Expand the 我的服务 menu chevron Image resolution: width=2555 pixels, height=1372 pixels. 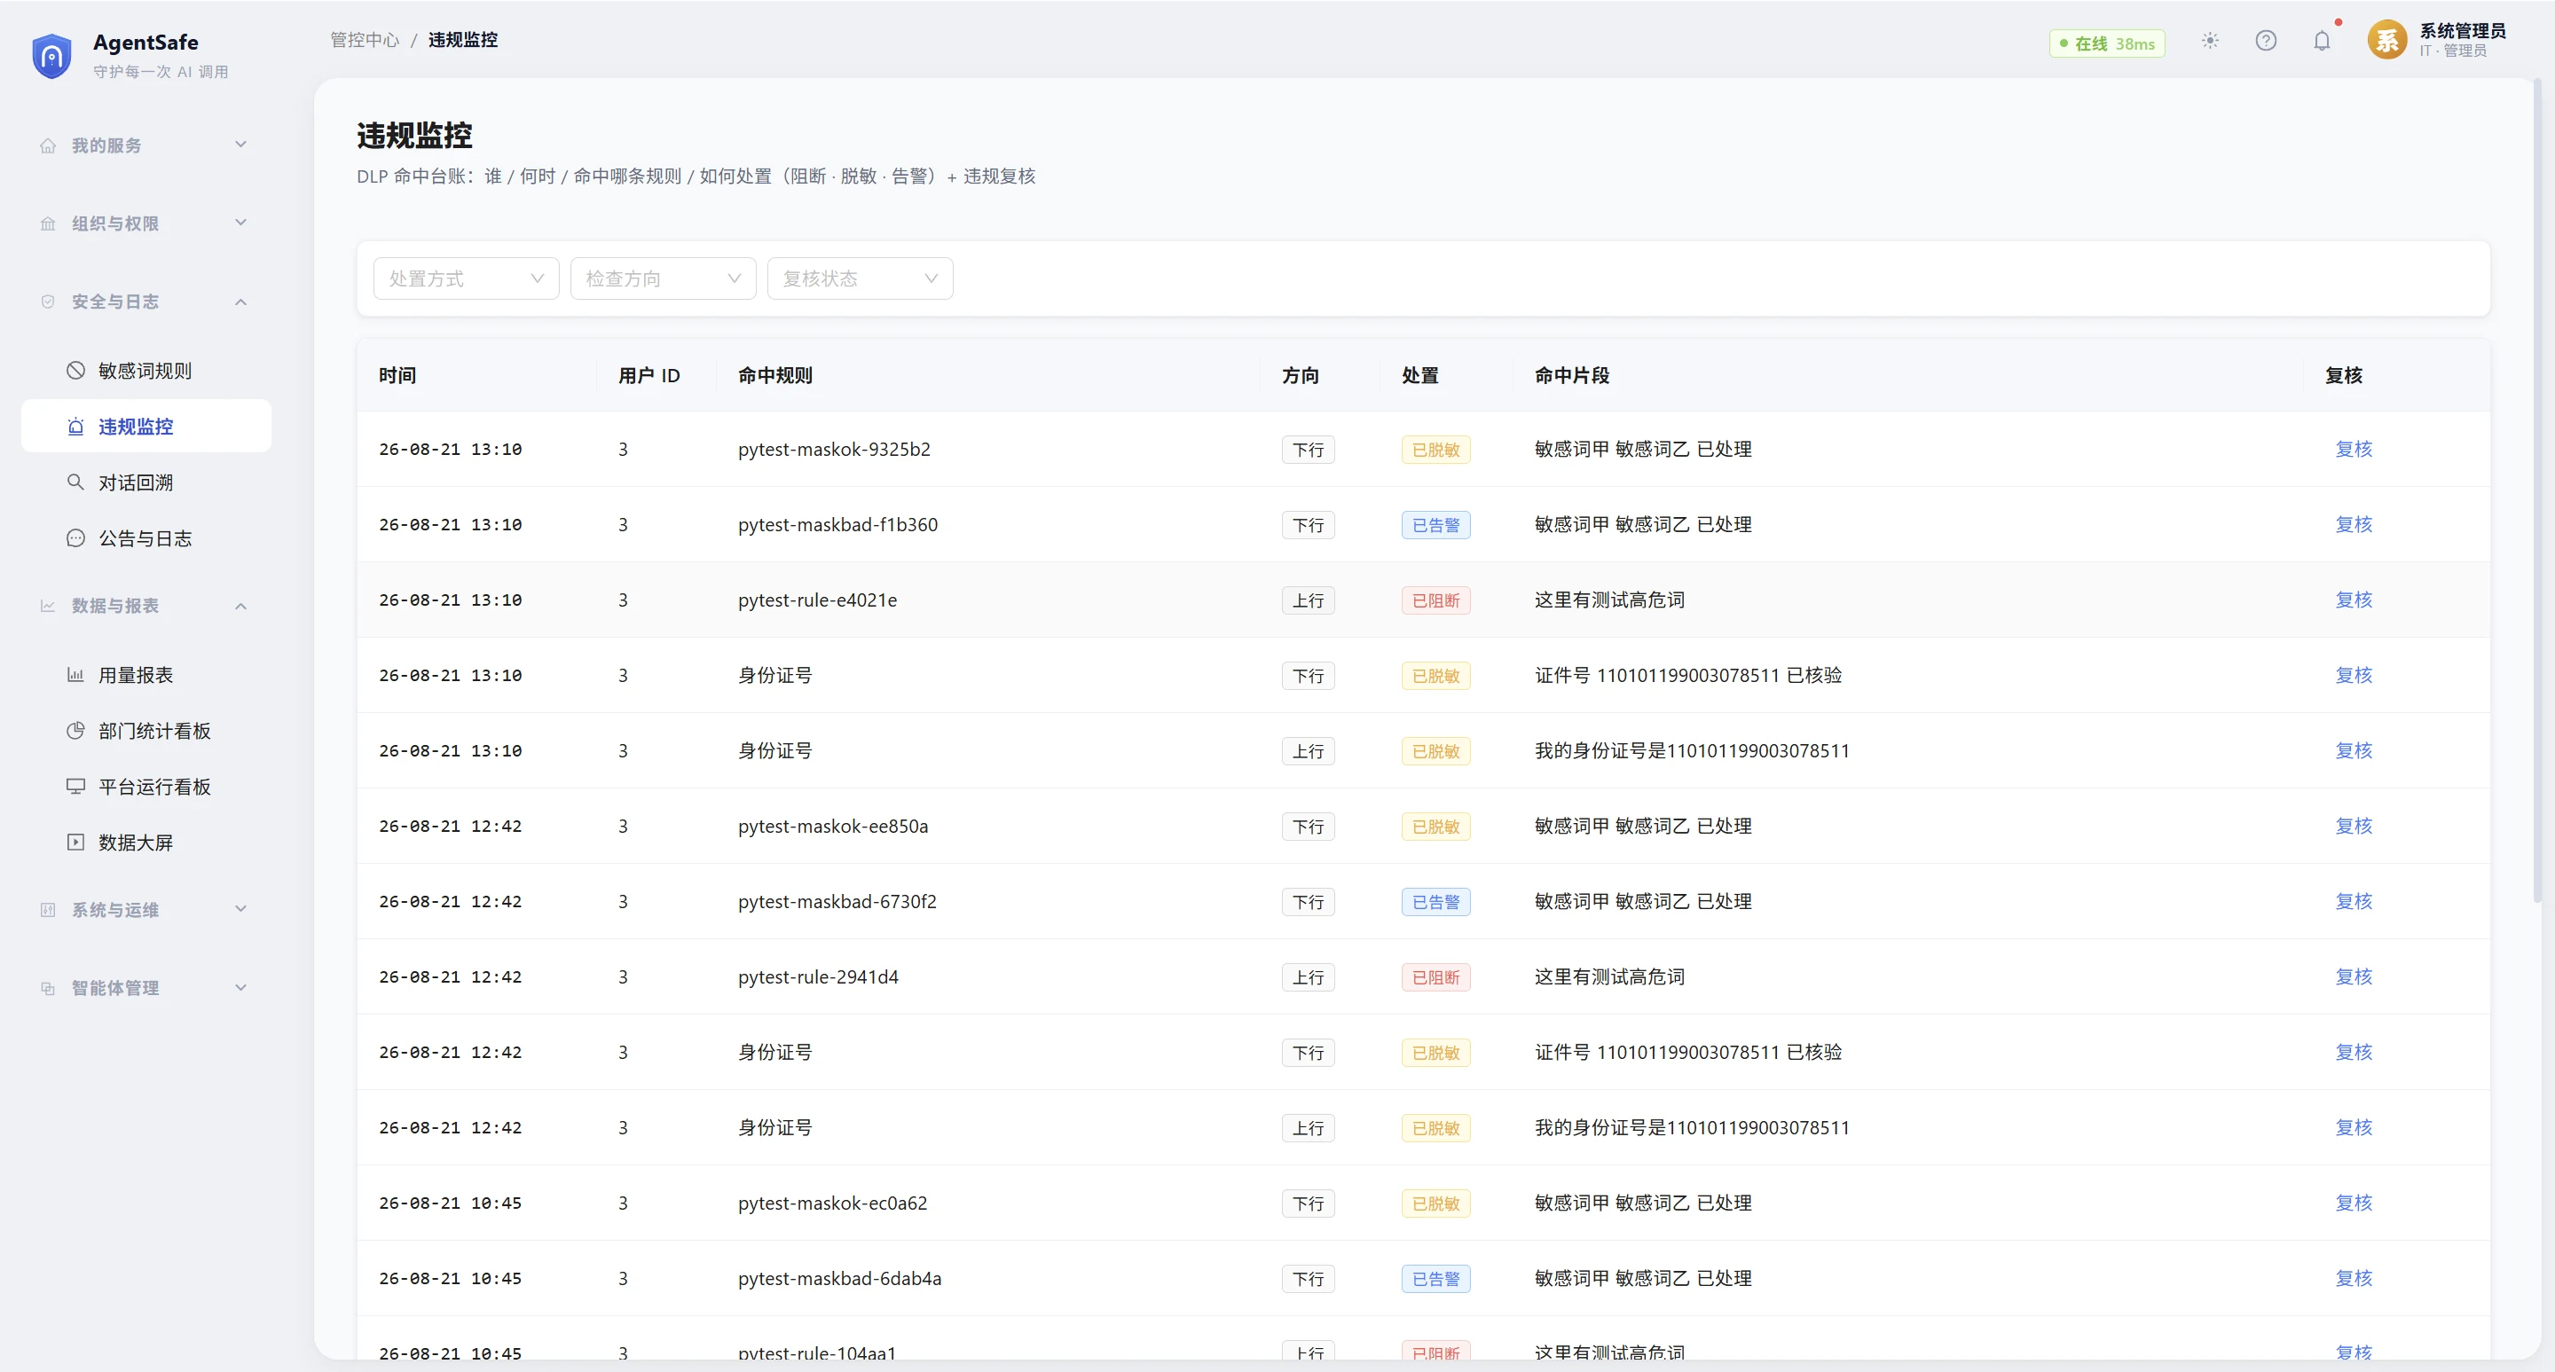point(240,145)
